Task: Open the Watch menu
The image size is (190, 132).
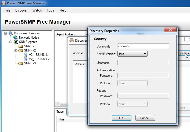Action: coord(37,10)
